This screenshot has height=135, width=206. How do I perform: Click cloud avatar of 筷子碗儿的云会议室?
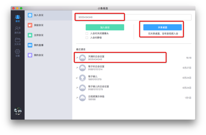[x=82, y=88]
